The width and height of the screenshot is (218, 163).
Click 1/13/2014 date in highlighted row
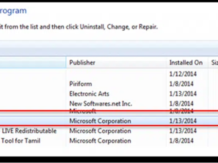click(183, 121)
